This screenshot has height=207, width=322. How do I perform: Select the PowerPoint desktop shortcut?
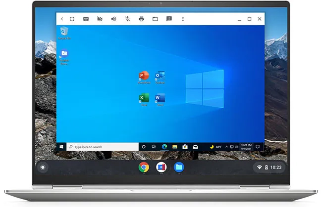coord(144,78)
